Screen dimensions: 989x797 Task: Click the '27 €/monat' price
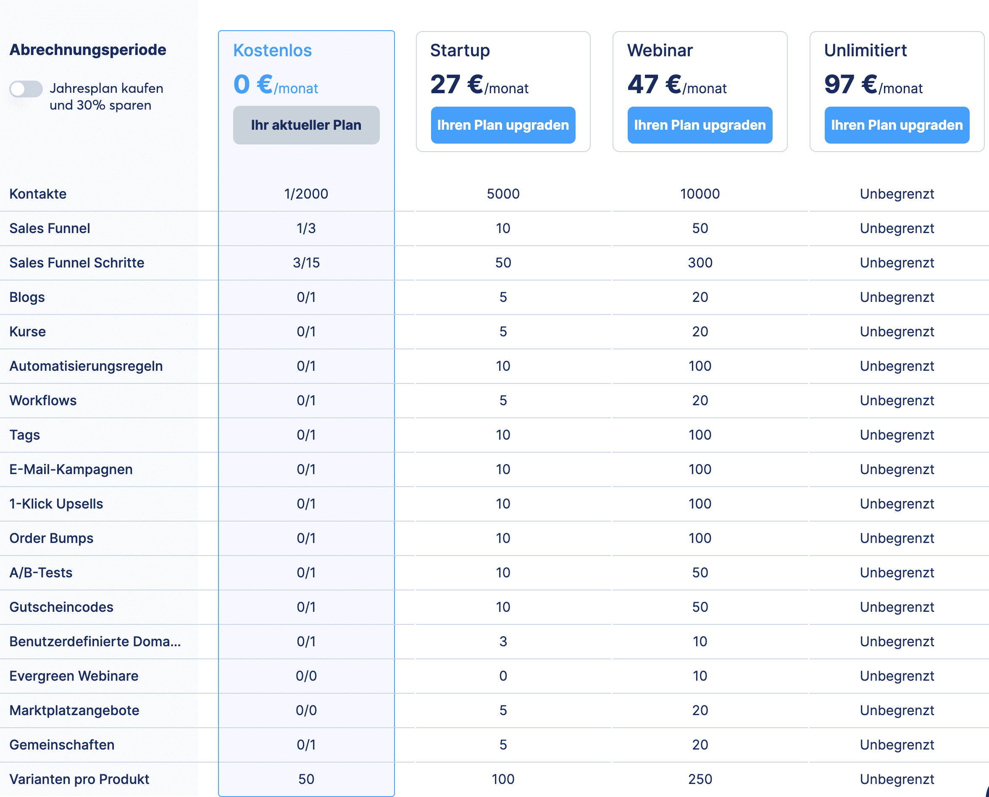(479, 85)
